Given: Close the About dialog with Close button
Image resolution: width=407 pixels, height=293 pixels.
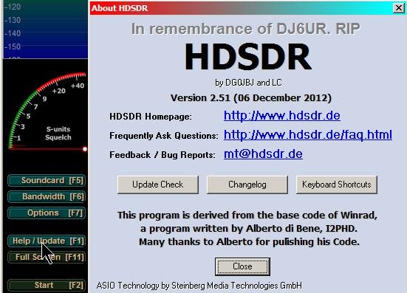Looking at the screenshot, I should pyautogui.click(x=242, y=266).
